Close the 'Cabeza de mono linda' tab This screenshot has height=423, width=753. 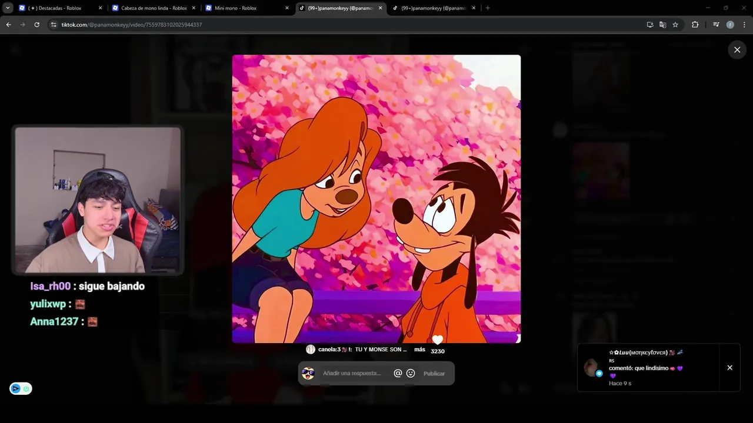193,8
